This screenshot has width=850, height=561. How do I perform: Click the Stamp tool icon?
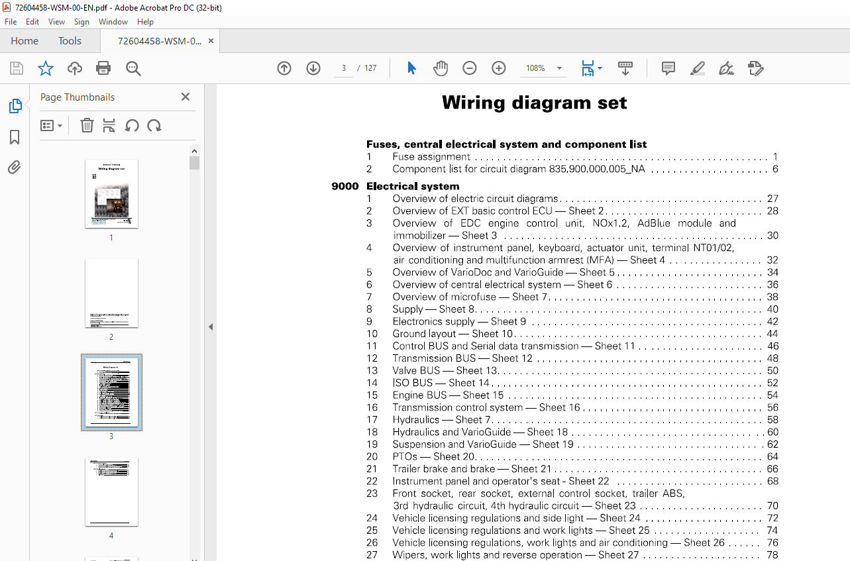point(755,68)
